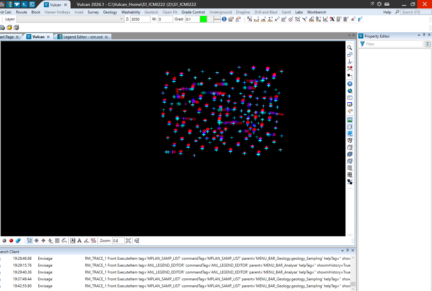432x291 pixels.
Task: Open the Layer dropdown
Action: tap(122, 19)
